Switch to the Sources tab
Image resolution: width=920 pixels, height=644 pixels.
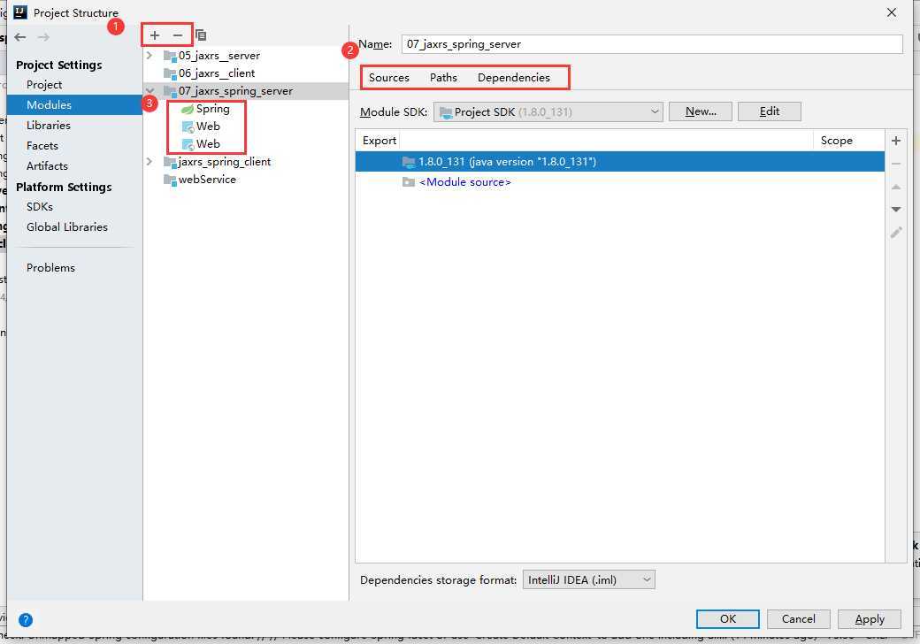(389, 78)
